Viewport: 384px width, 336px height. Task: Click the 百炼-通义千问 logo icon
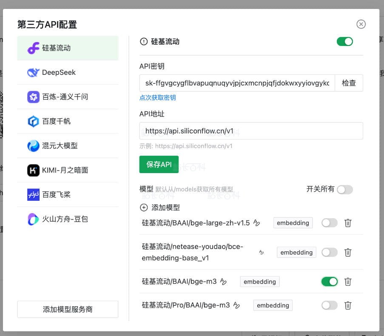[33, 97]
